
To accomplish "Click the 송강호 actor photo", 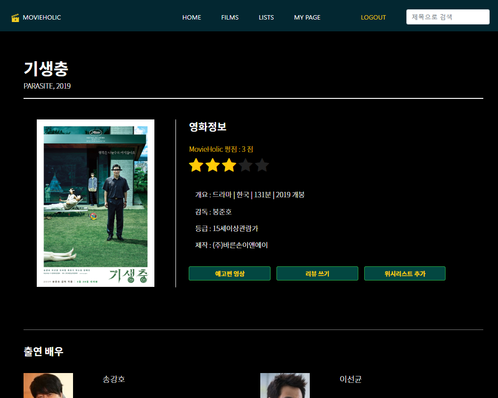I will (x=48, y=385).
